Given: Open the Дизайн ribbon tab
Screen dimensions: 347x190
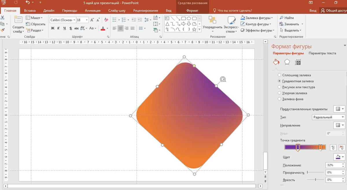Looking at the screenshot, I should tap(49, 11).
